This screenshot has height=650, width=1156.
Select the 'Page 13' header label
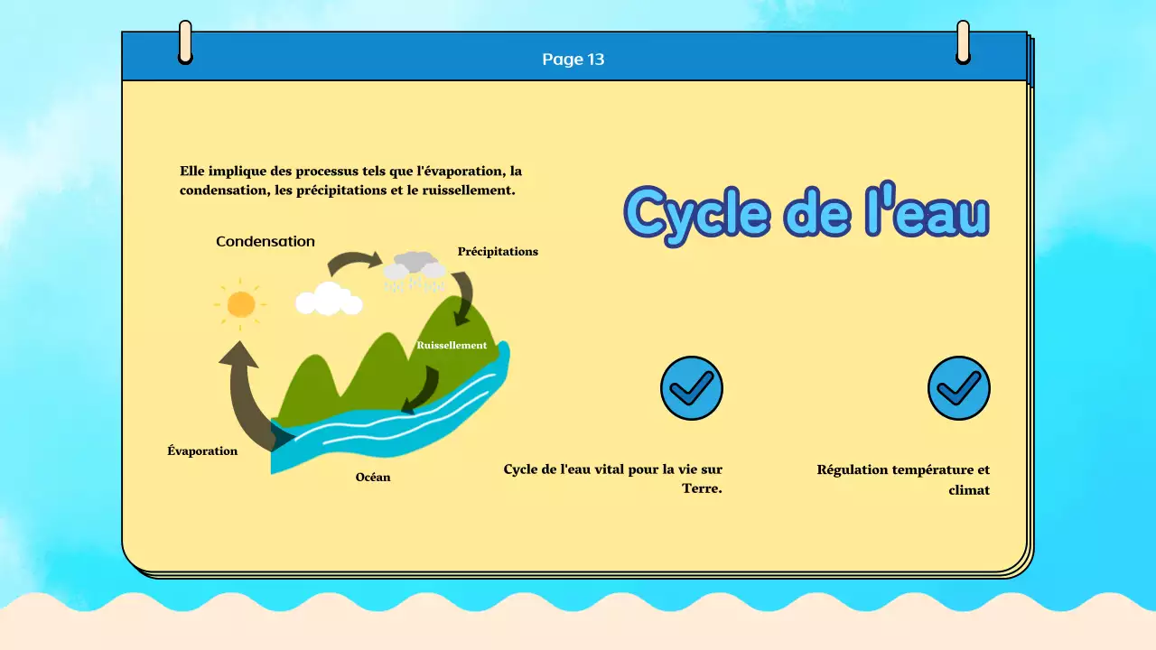click(x=573, y=59)
